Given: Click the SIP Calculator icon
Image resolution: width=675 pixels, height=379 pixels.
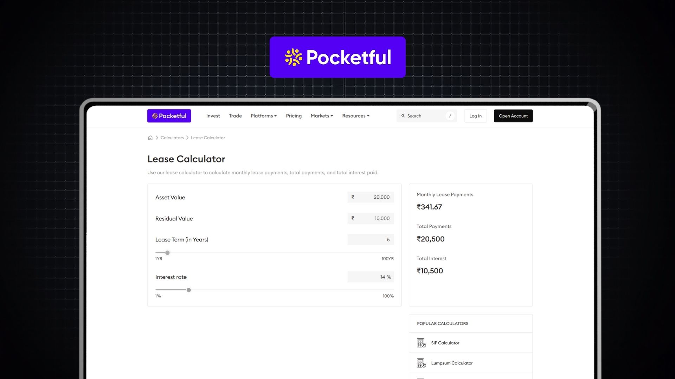Looking at the screenshot, I should (x=421, y=343).
